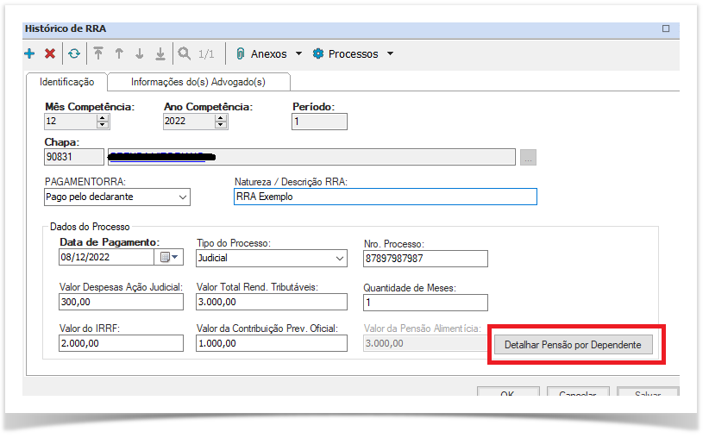Go to next record down arrow
The height and width of the screenshot is (438, 709).
click(139, 53)
